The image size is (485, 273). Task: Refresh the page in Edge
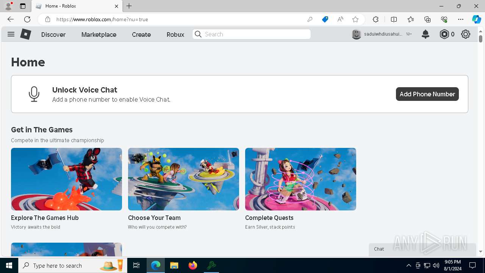[x=27, y=19]
